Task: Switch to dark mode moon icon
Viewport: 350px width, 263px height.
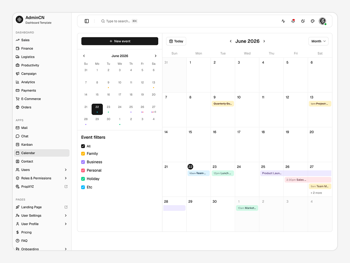Action: 303,21
